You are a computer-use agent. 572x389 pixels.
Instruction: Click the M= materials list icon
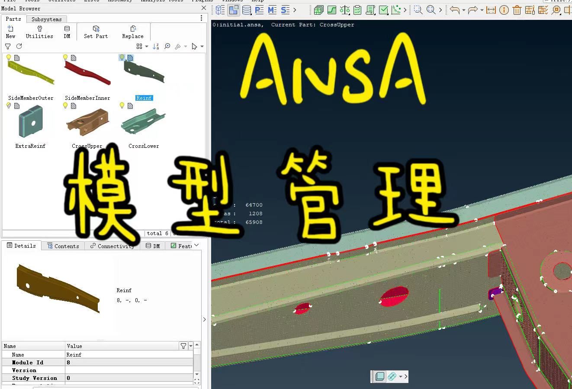click(x=272, y=10)
